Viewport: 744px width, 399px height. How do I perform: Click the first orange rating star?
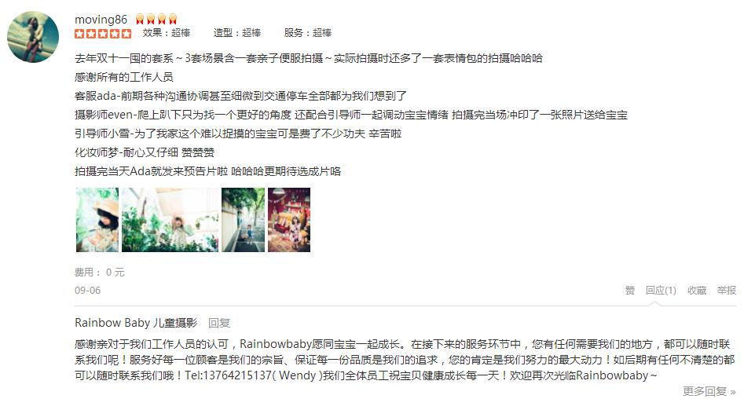[x=79, y=34]
